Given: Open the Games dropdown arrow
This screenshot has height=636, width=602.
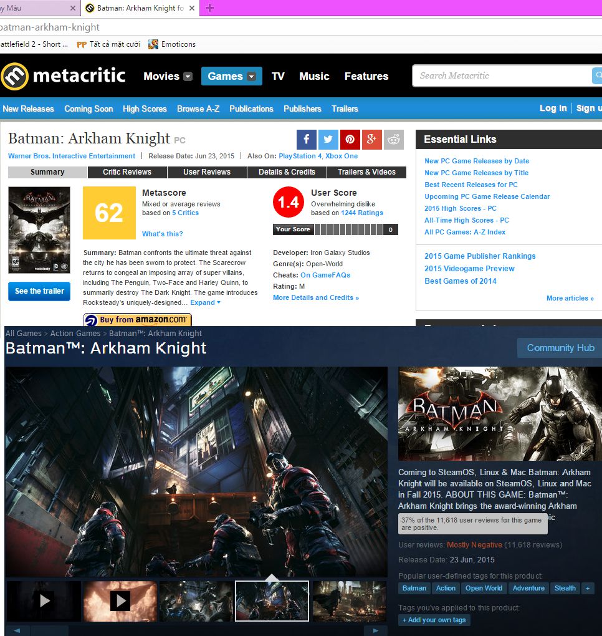Looking at the screenshot, I should pyautogui.click(x=251, y=77).
